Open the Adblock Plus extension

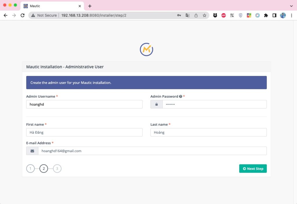[224, 15]
